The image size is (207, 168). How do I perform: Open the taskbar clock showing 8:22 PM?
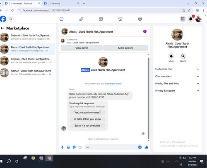pyautogui.click(x=192, y=161)
